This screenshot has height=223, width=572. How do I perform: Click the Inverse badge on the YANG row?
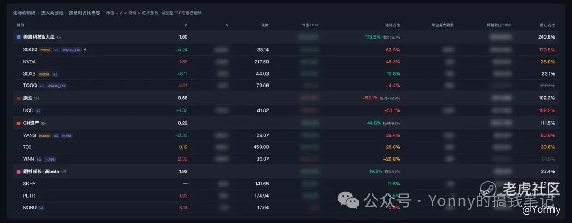[x=44, y=136]
